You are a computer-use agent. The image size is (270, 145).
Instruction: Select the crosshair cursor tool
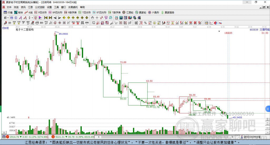[x=97, y=18]
